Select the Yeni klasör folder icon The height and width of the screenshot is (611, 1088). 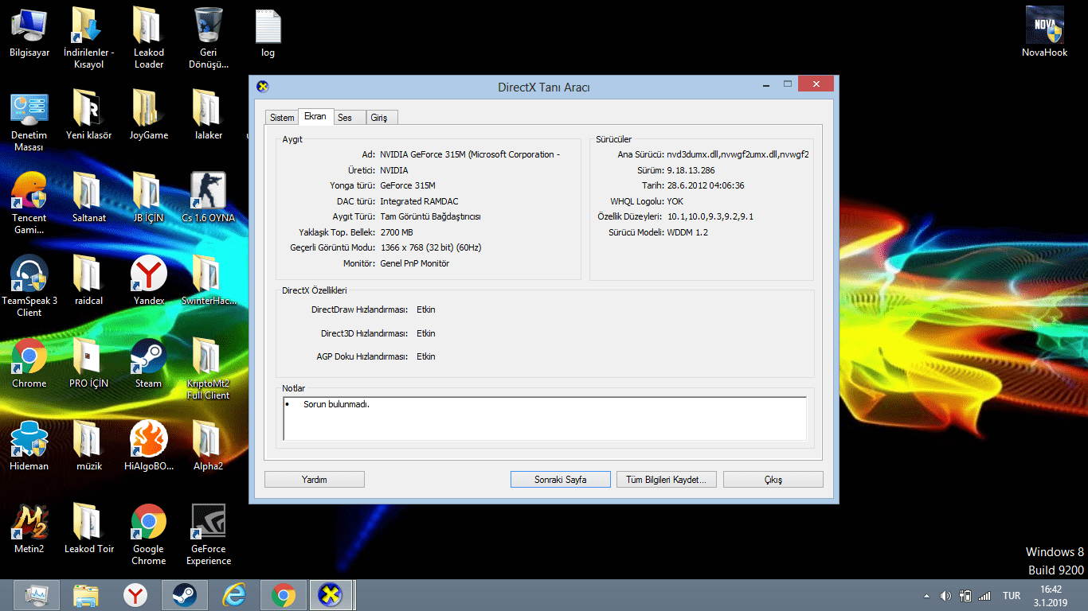coord(88,115)
